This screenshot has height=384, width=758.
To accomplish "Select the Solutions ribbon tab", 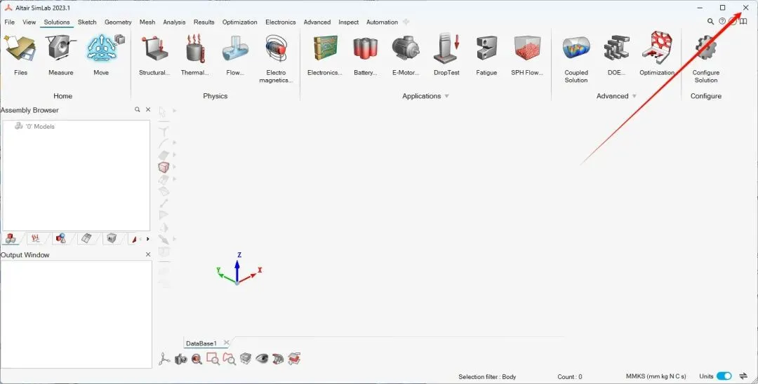I will coord(57,22).
